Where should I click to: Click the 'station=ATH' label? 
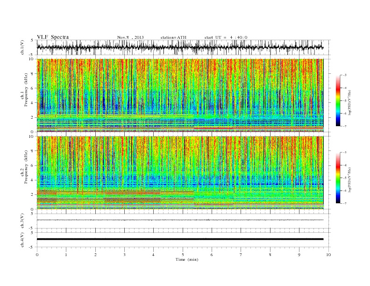(173, 37)
